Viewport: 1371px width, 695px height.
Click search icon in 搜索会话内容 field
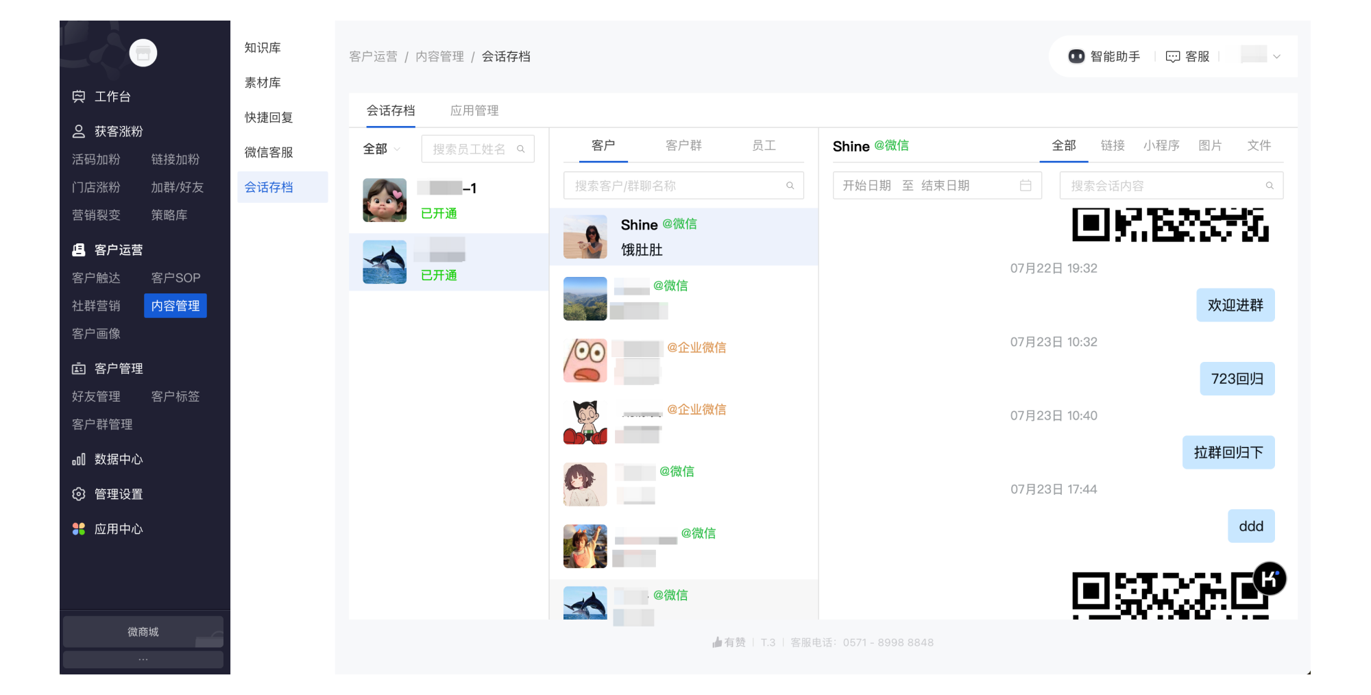[1270, 186]
